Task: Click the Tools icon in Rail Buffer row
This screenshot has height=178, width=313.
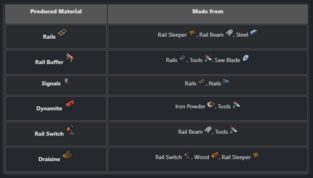Action: point(208,59)
